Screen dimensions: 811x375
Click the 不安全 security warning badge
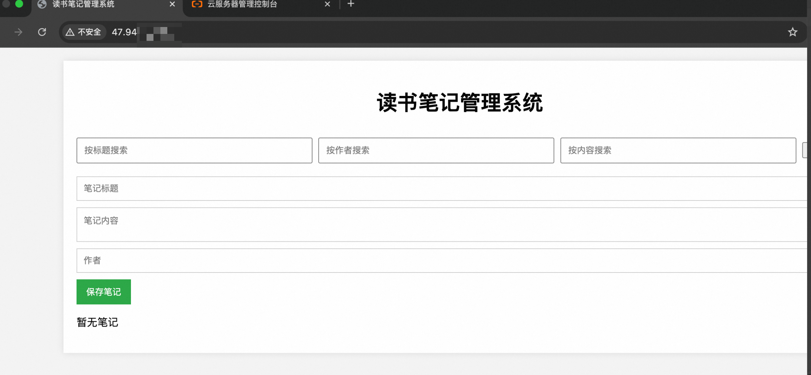tap(84, 32)
